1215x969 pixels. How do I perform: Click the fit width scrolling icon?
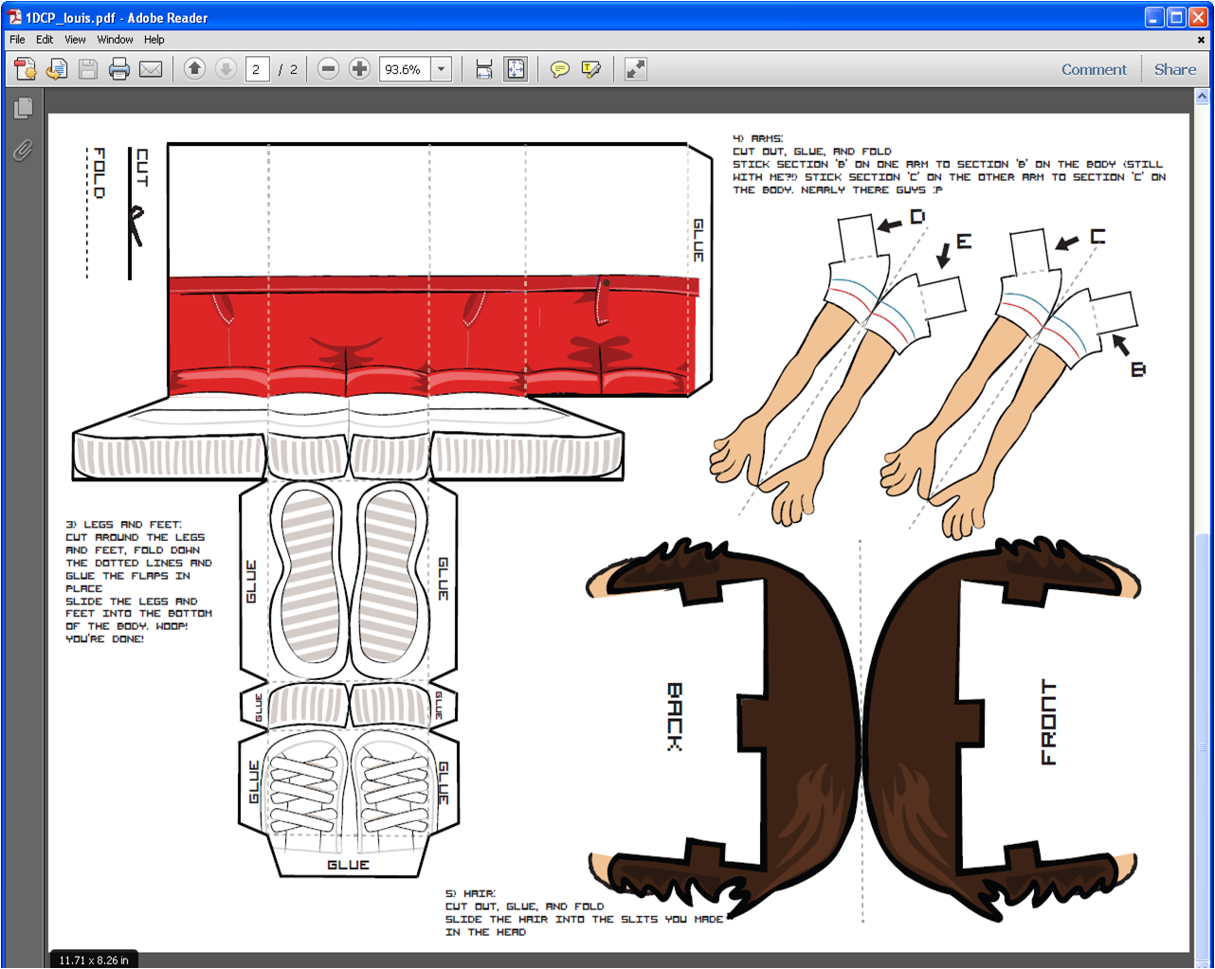[484, 69]
